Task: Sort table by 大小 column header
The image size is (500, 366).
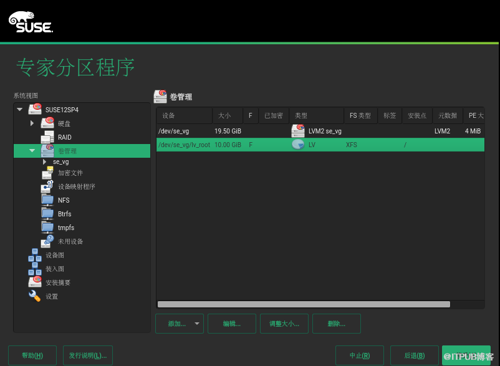Action: coord(228,115)
